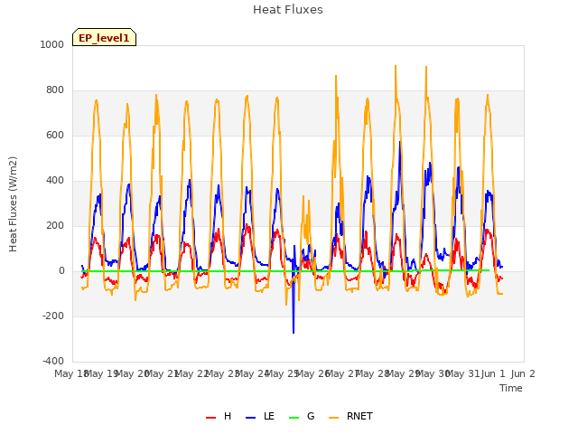Click the 0 y-axis tick label
The width and height of the screenshot is (578, 434).
click(61, 271)
